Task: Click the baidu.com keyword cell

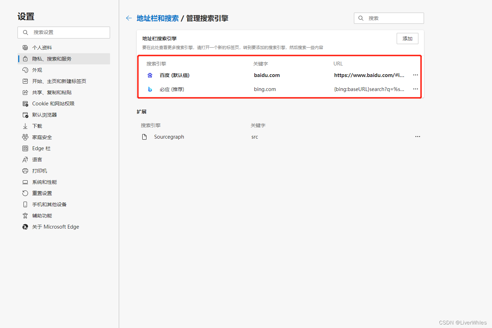Action: (267, 75)
